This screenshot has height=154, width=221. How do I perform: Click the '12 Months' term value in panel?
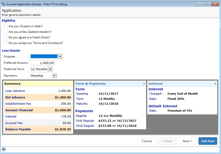point(106,99)
